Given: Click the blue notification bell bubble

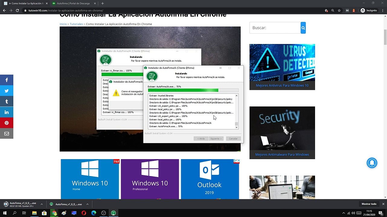Looking at the screenshot, I should click(x=372, y=163).
